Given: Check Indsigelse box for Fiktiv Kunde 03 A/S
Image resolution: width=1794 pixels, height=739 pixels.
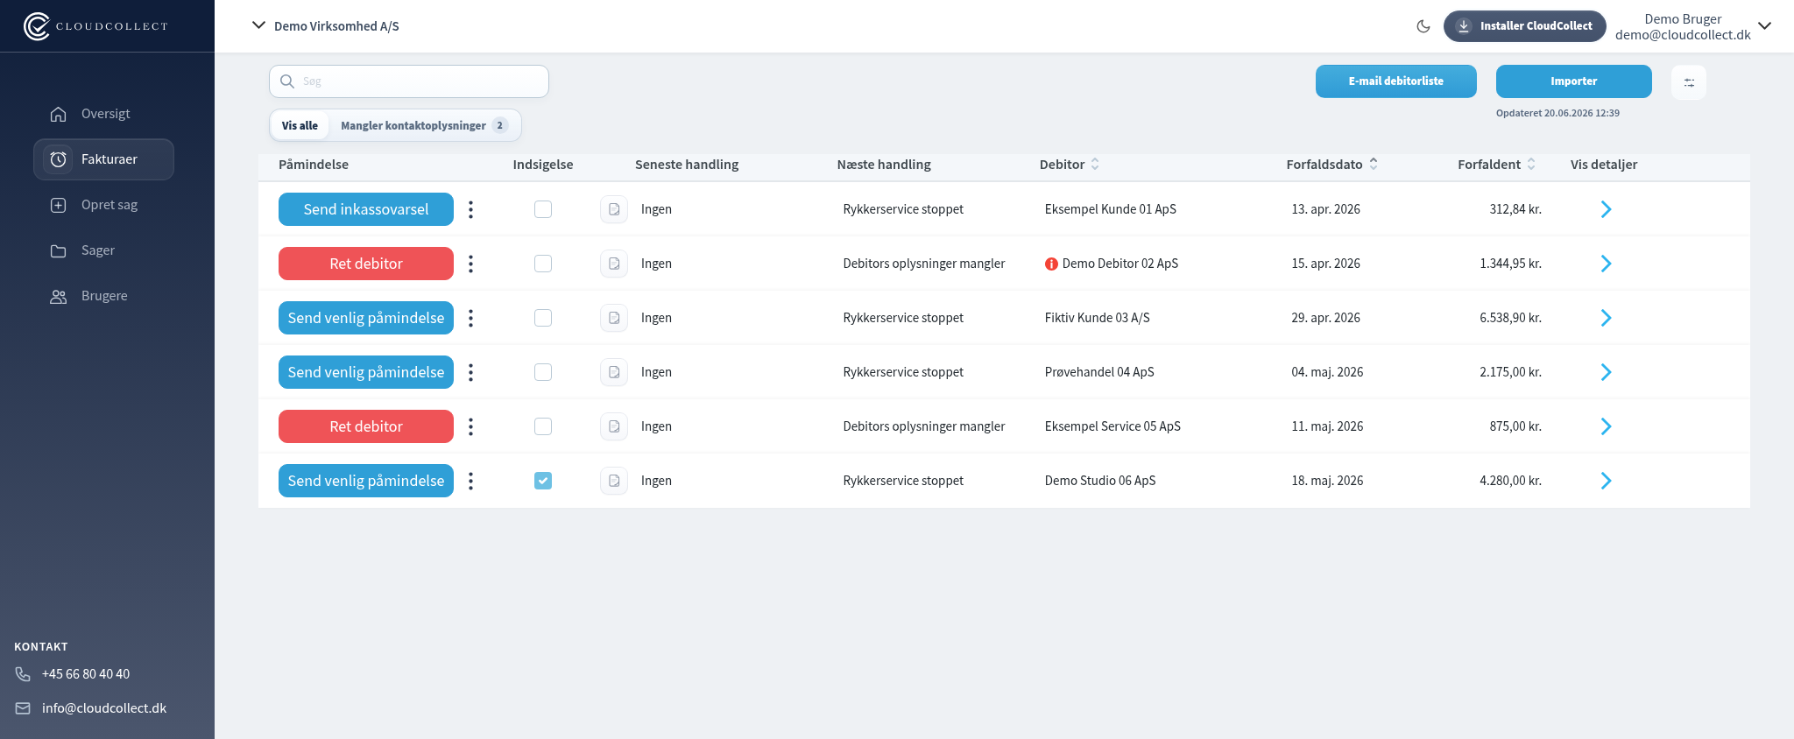Looking at the screenshot, I should [x=543, y=318].
